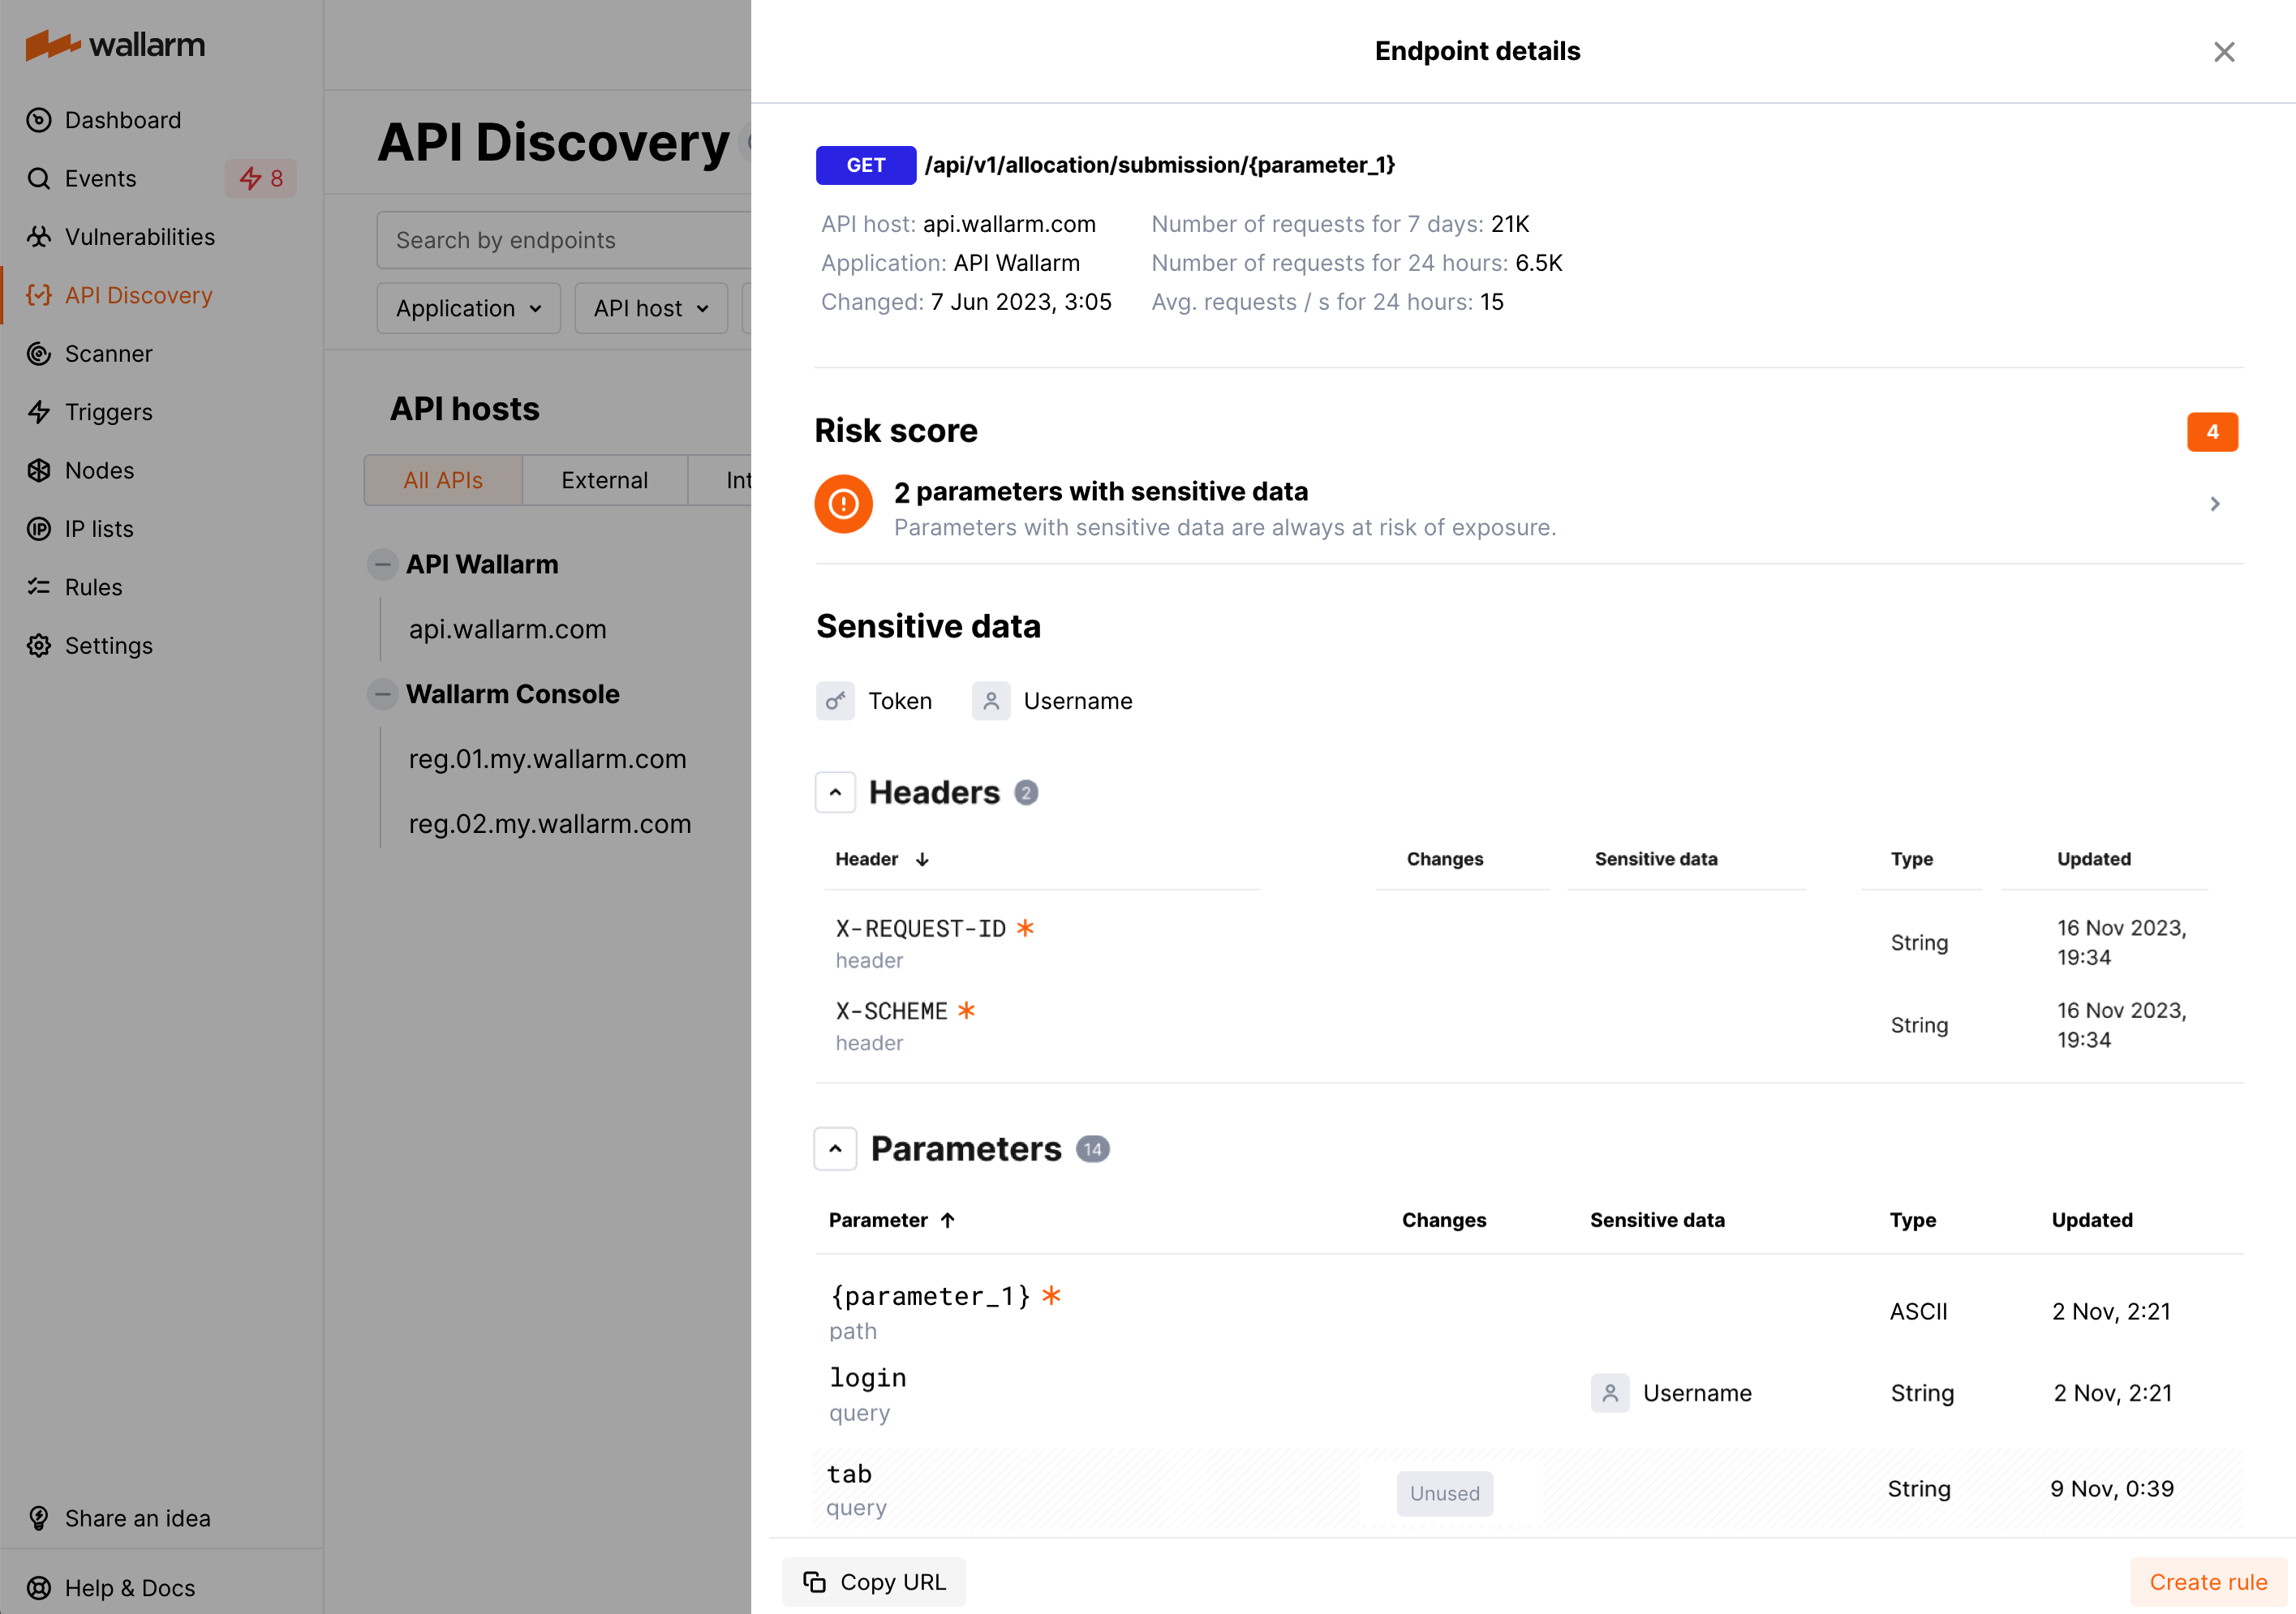Click the X-REQUEST-ID header name
Image resolution: width=2296 pixels, height=1614 pixels.
pyautogui.click(x=920, y=929)
